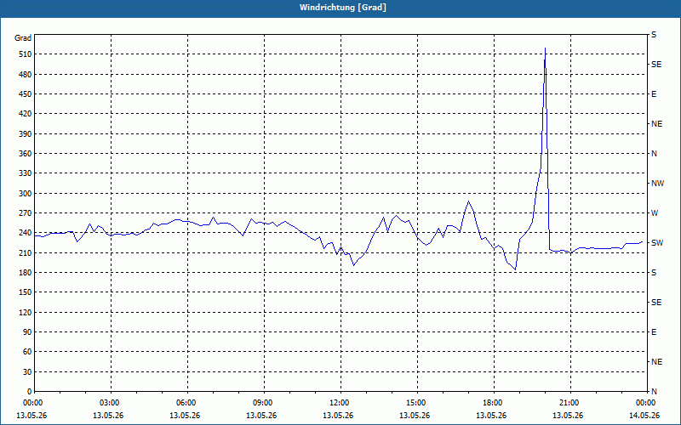Select the 480 degree axis value
Screen dimensions: 681x425
point(26,75)
